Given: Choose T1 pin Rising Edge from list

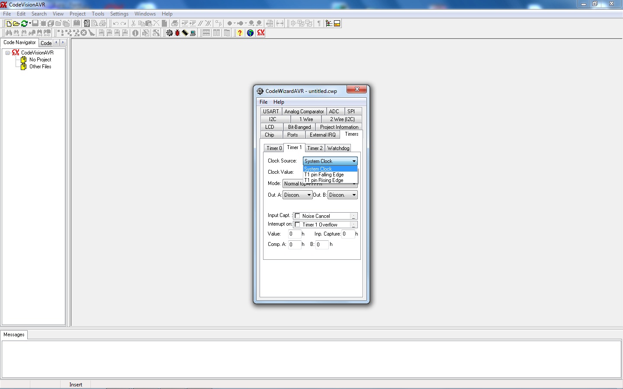Looking at the screenshot, I should pyautogui.click(x=324, y=180).
